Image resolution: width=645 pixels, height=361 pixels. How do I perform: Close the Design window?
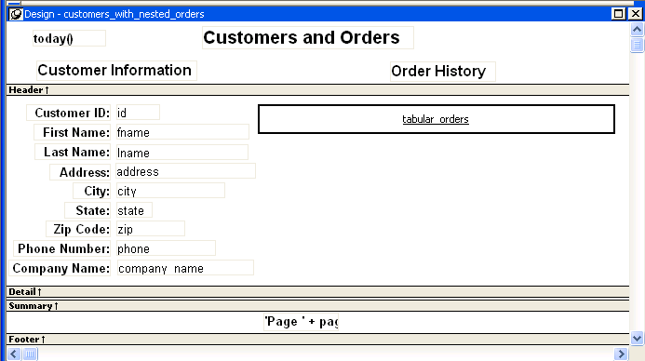(x=636, y=14)
